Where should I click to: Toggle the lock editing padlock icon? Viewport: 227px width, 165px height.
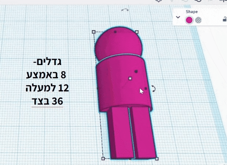[225, 19]
